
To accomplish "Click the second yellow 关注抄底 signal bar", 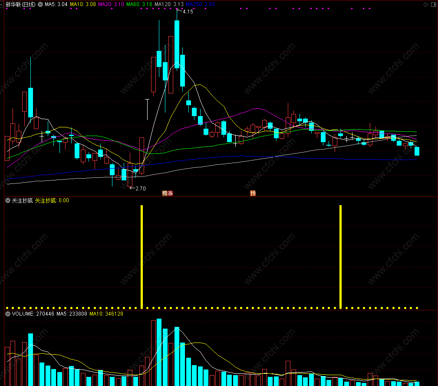I will click(340, 257).
